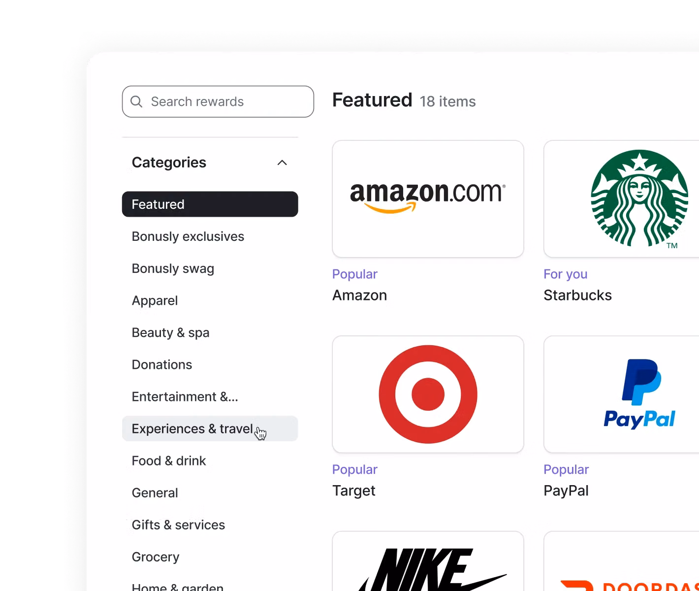The image size is (699, 591).
Task: Open the Starbucks logo reward card
Action: click(x=621, y=199)
